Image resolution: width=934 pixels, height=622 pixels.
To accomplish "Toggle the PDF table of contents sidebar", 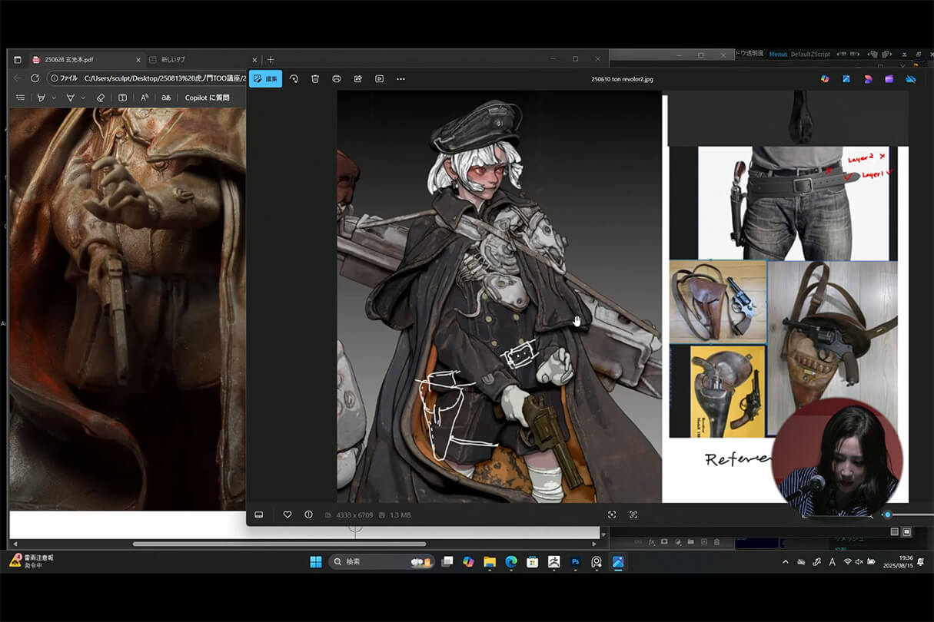I will click(21, 98).
